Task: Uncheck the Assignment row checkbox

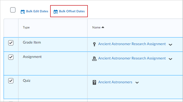Action: tap(11, 57)
